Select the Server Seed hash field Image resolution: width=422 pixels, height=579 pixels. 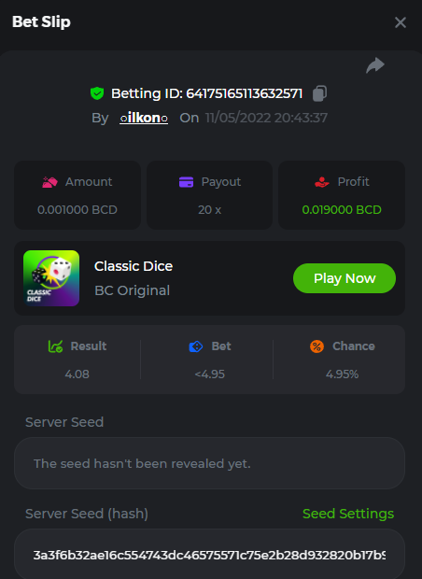(209, 555)
